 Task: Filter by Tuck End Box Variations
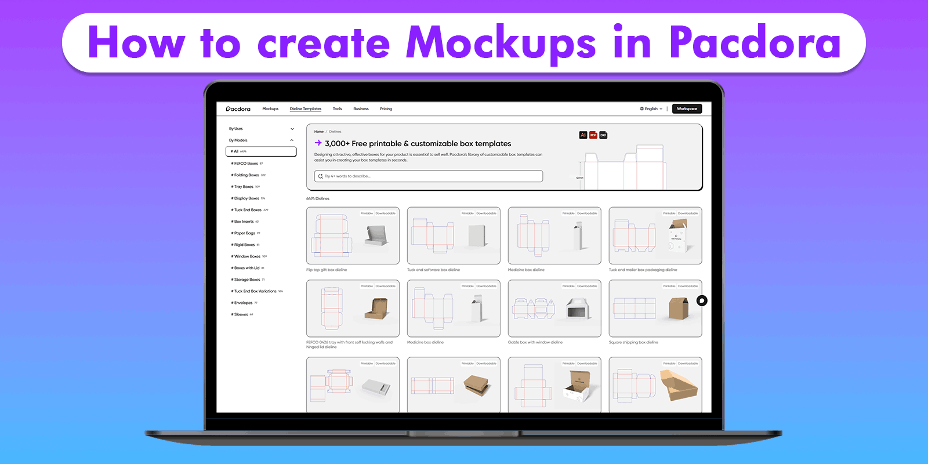[257, 291]
